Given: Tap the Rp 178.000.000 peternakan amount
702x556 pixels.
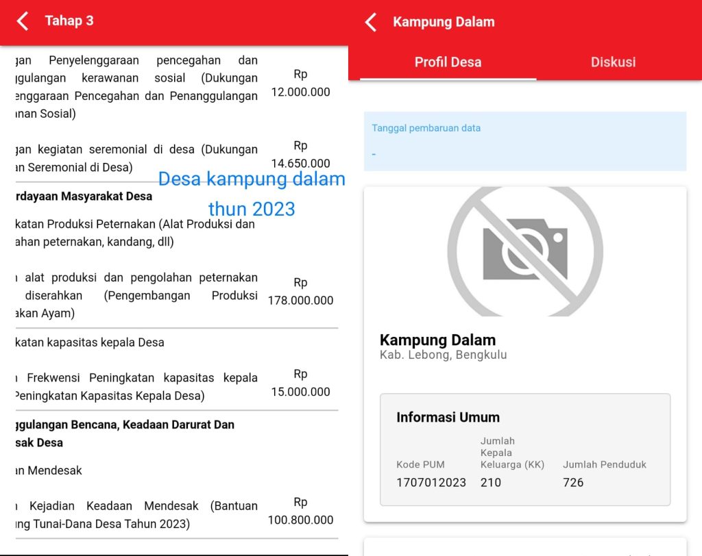Looking at the screenshot, I should pos(300,292).
